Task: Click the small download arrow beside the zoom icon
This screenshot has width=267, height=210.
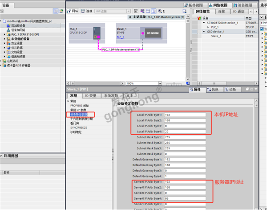Action: click(164, 11)
